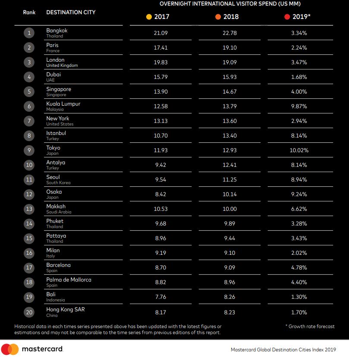This screenshot has width=349, height=357.
Task: Click the rank 20 circle badge
Action: (29, 312)
